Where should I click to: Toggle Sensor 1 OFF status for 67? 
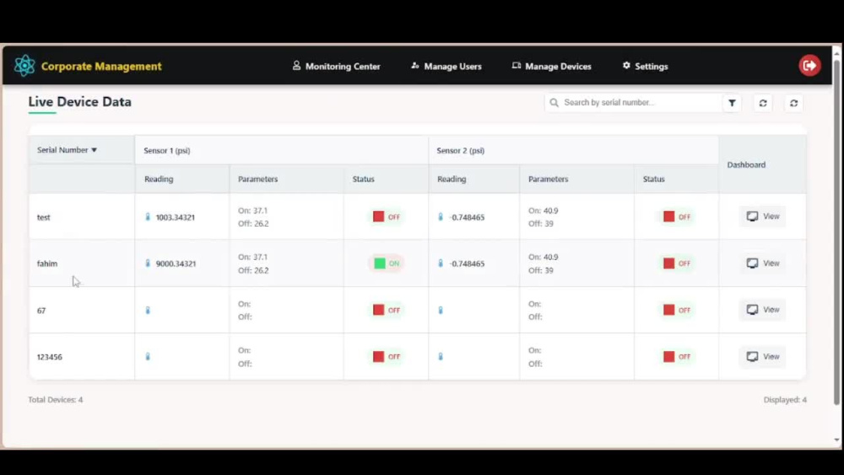click(x=386, y=310)
